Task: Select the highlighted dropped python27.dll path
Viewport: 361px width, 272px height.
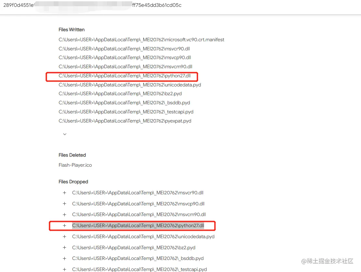Action: (x=138, y=226)
